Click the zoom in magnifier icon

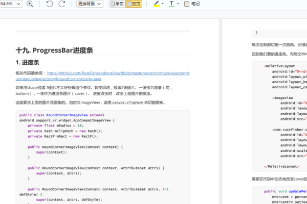click(x=30, y=4)
